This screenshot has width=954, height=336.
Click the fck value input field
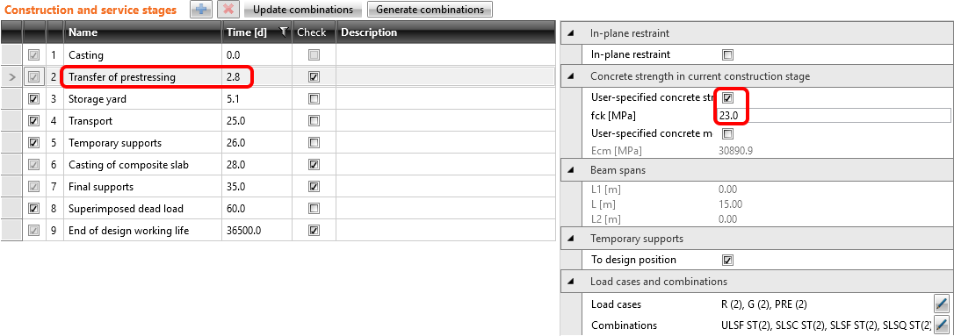(834, 116)
